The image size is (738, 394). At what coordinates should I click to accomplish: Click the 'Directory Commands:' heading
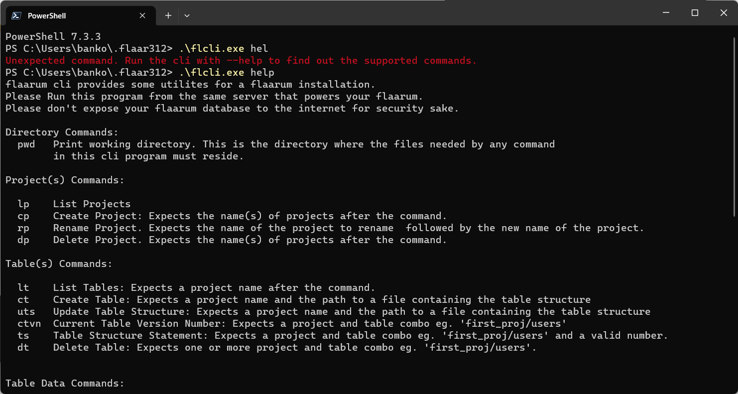tap(62, 132)
